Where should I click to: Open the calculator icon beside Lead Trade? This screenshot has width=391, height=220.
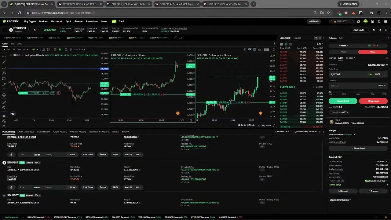coord(374,30)
